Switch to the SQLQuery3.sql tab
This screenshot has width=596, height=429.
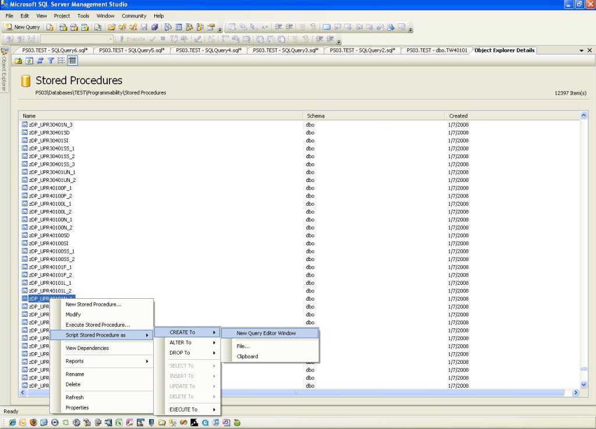(285, 50)
